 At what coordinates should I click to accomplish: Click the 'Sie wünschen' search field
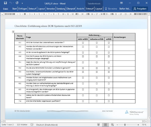click(112, 9)
